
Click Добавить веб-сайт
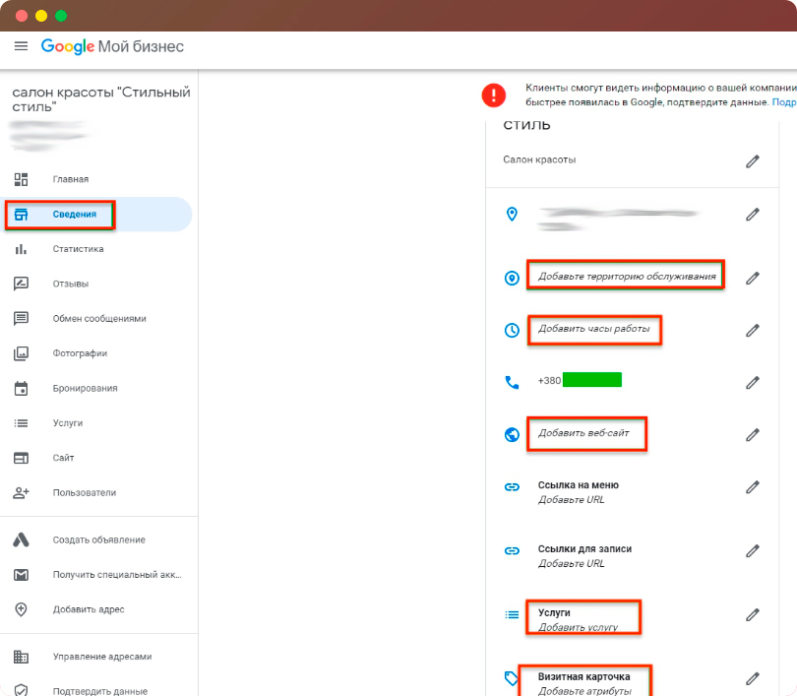point(583,433)
